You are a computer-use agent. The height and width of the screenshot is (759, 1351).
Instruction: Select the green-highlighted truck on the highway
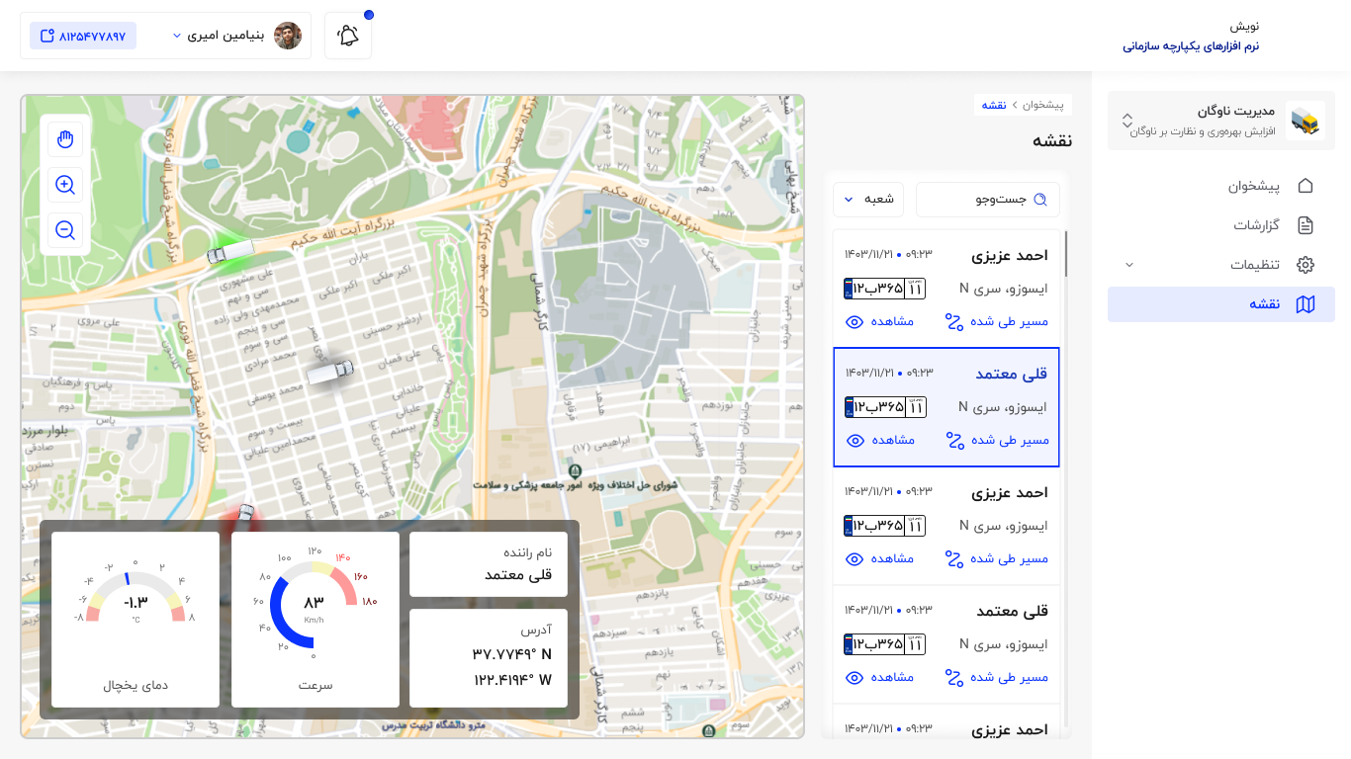[229, 252]
